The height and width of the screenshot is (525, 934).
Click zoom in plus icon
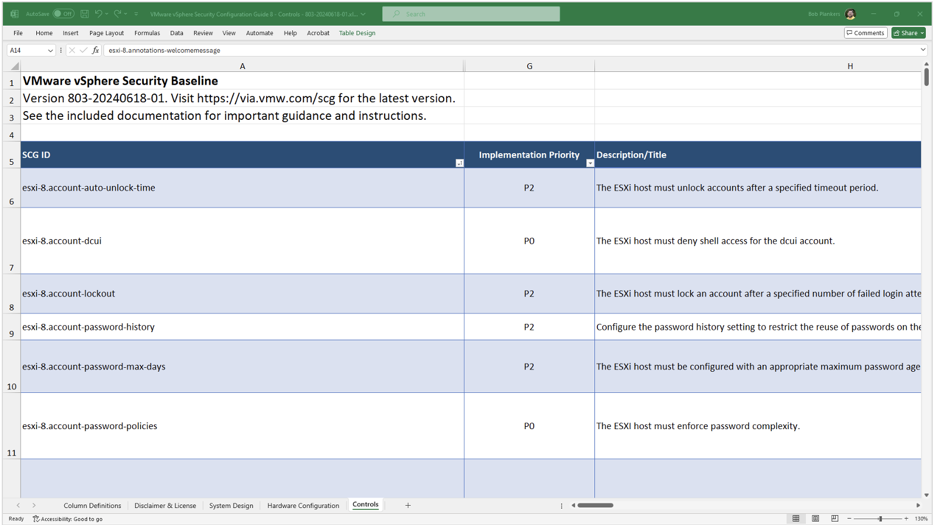point(907,519)
